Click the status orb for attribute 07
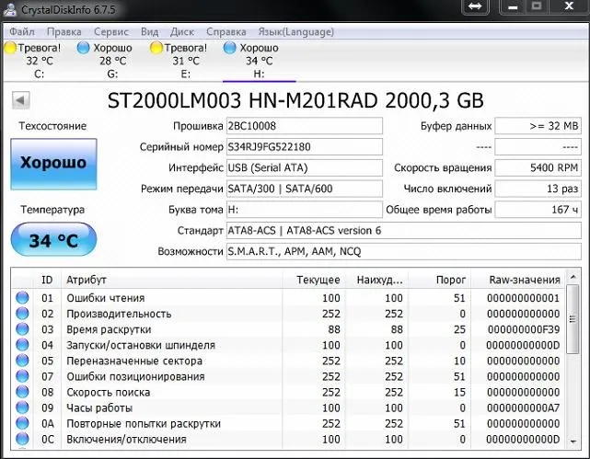The width and height of the screenshot is (590, 459). pos(23,376)
